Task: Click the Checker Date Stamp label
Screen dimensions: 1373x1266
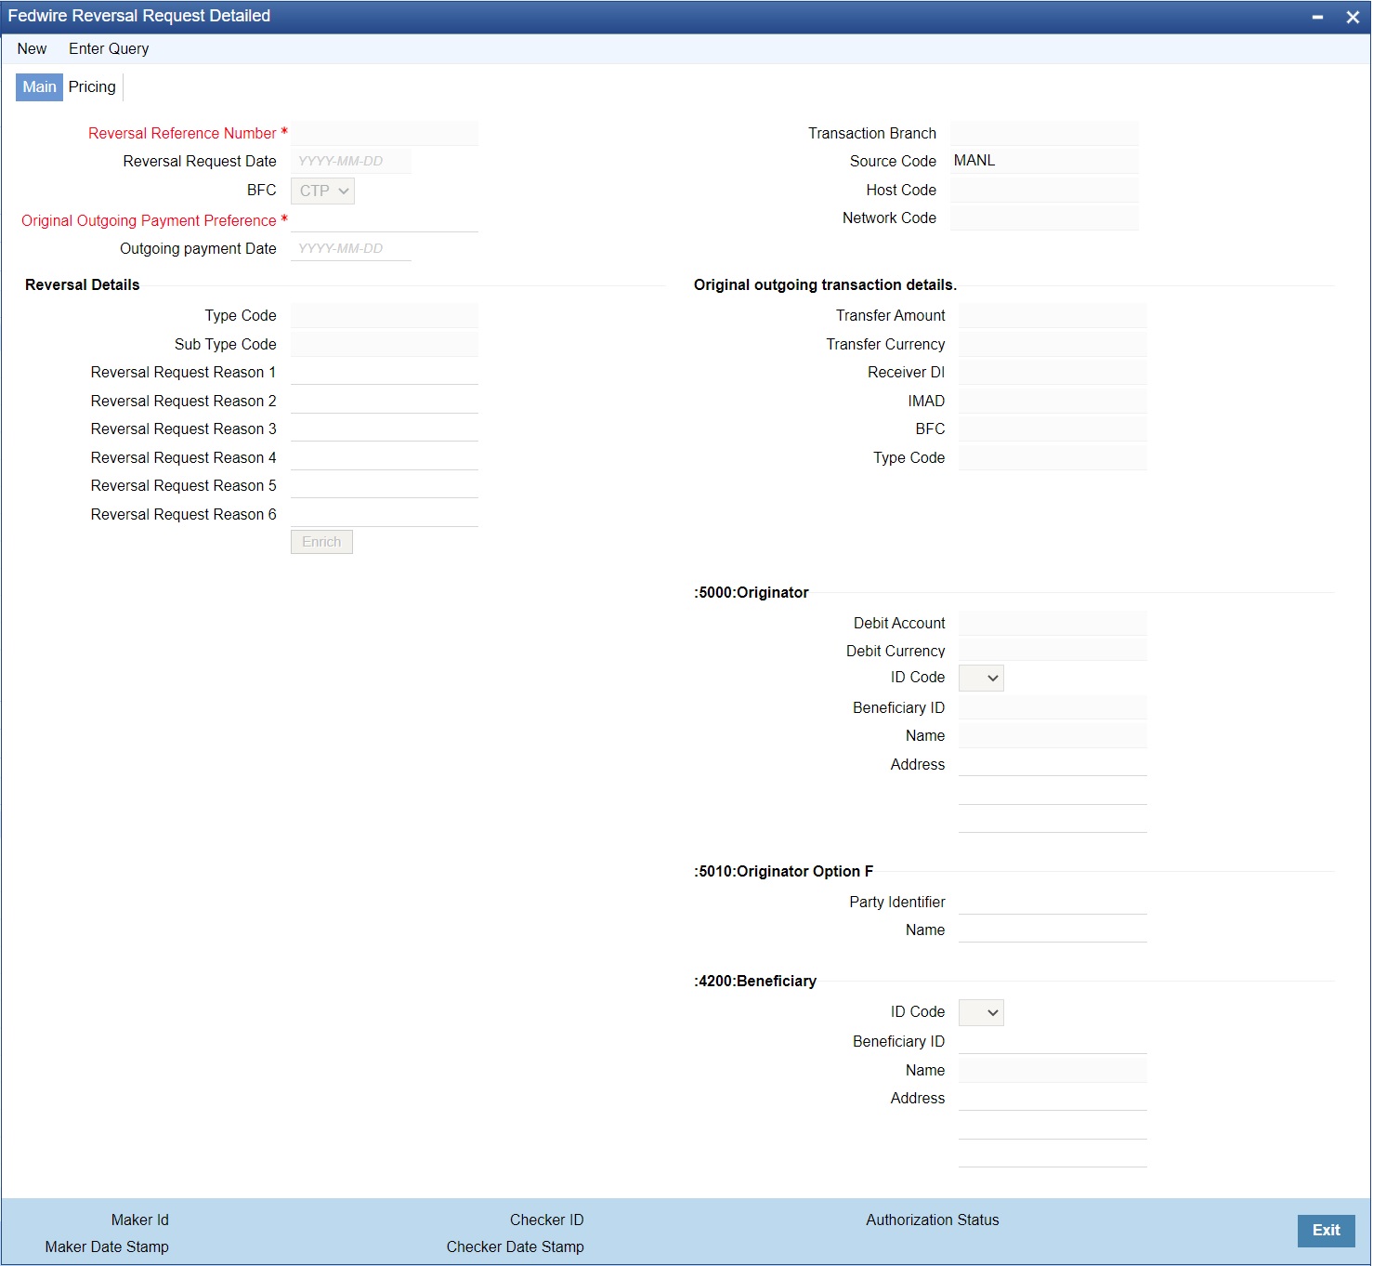Action: pyautogui.click(x=516, y=1246)
